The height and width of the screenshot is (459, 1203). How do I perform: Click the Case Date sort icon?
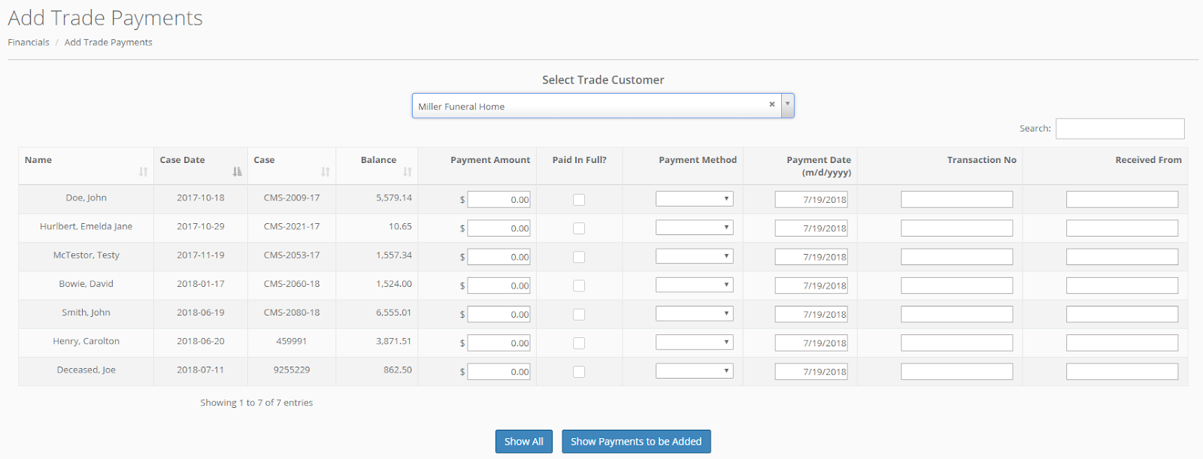238,172
